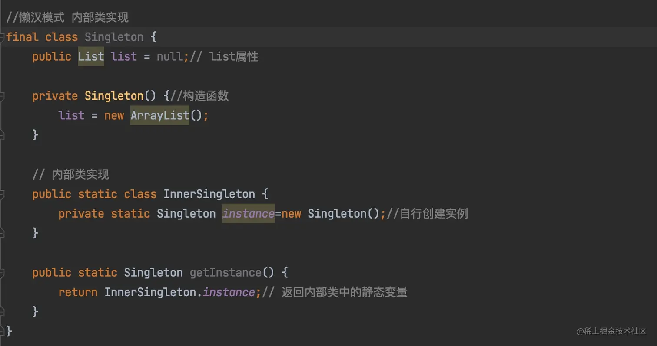Click 'new' in '=new Singleton()'
This screenshot has width=657, height=346.
[x=291, y=214]
